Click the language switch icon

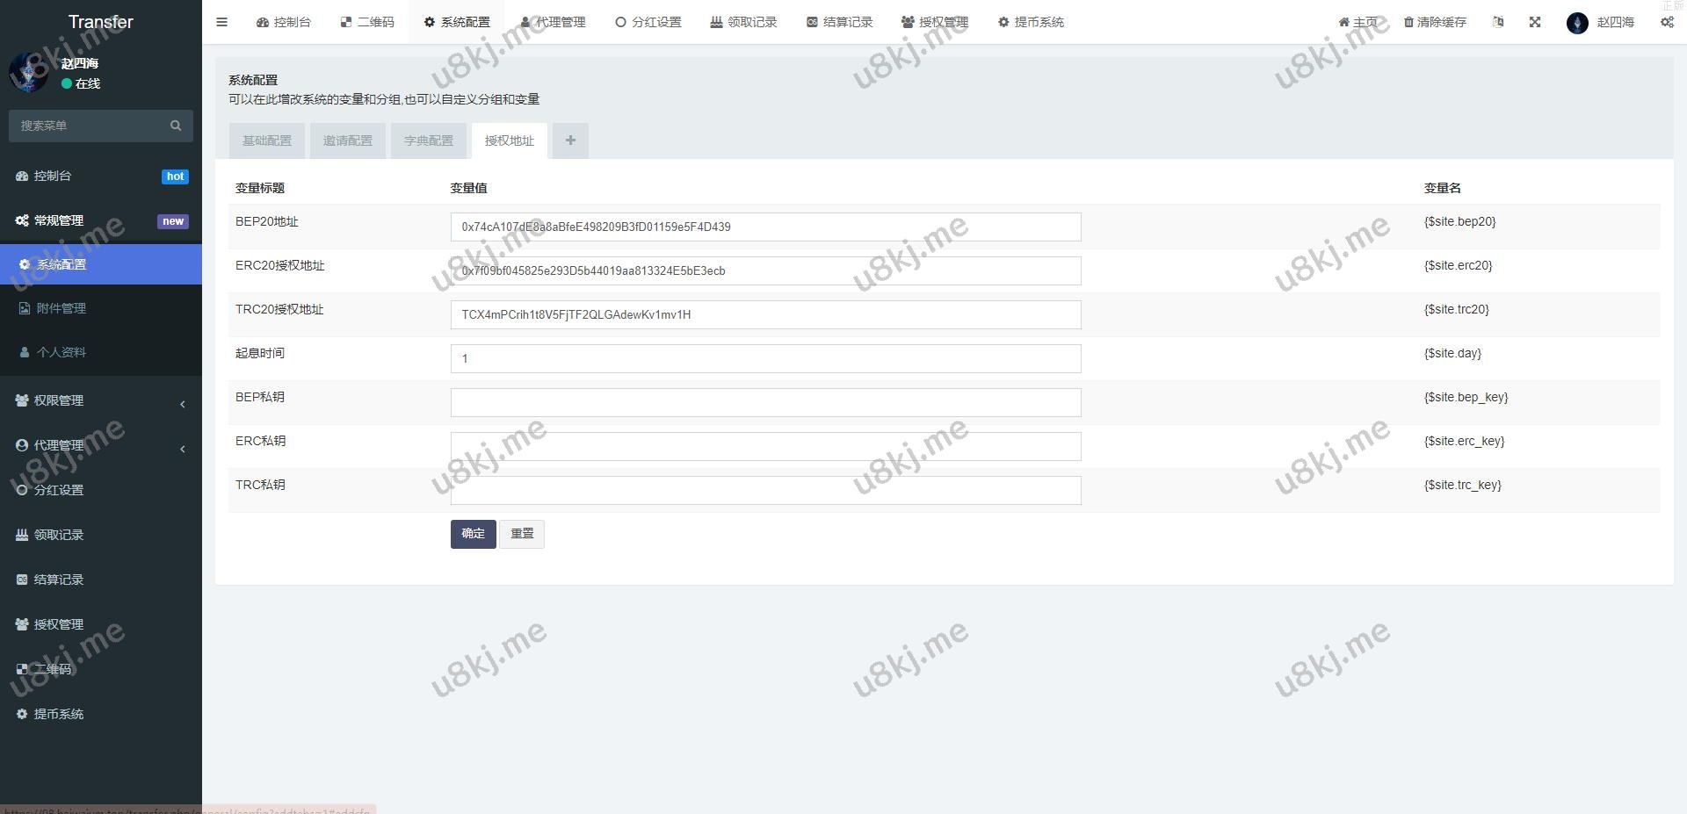tap(1498, 22)
